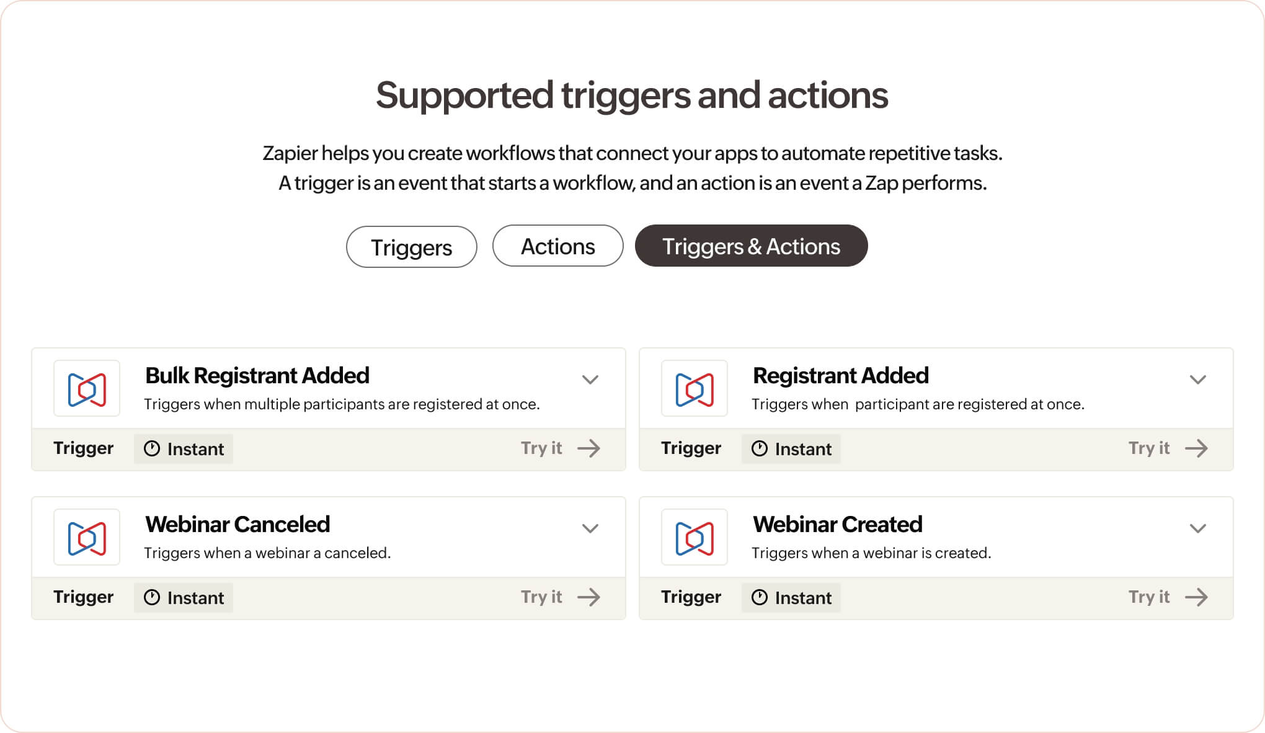Click the app logo icon on Webinar Canceled card
Screen dimensions: 1265x733
pyautogui.click(x=86, y=537)
